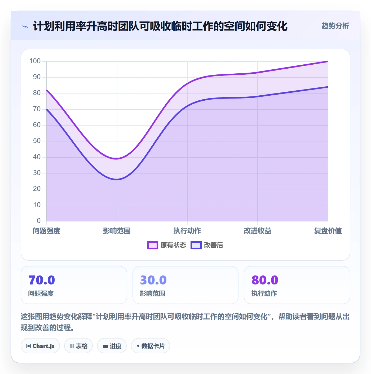Select the Chart.js tag chip
Screen dimensions: 371x374
[40, 346]
